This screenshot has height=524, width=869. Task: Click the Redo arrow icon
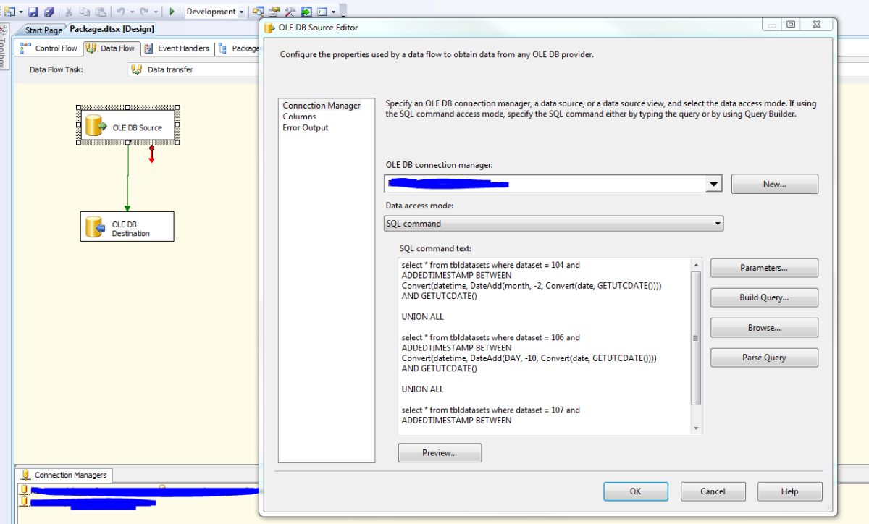coord(144,12)
